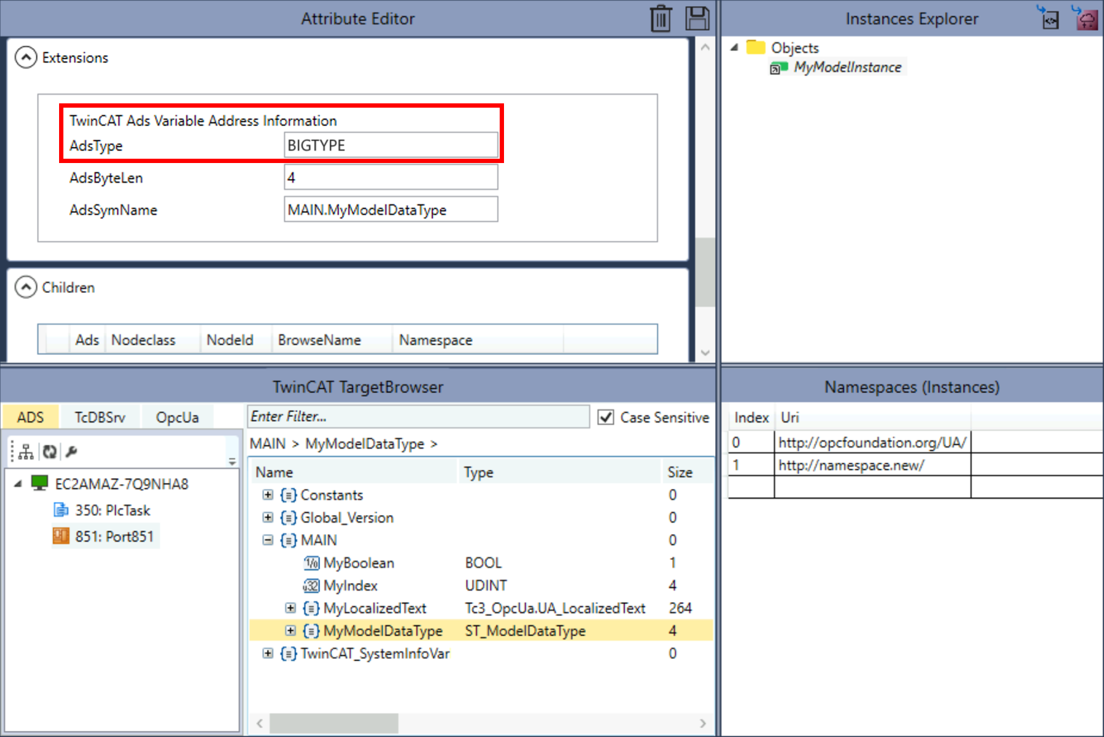Click the orange 851: Port851 icon
This screenshot has width=1104, height=737.
(61, 536)
